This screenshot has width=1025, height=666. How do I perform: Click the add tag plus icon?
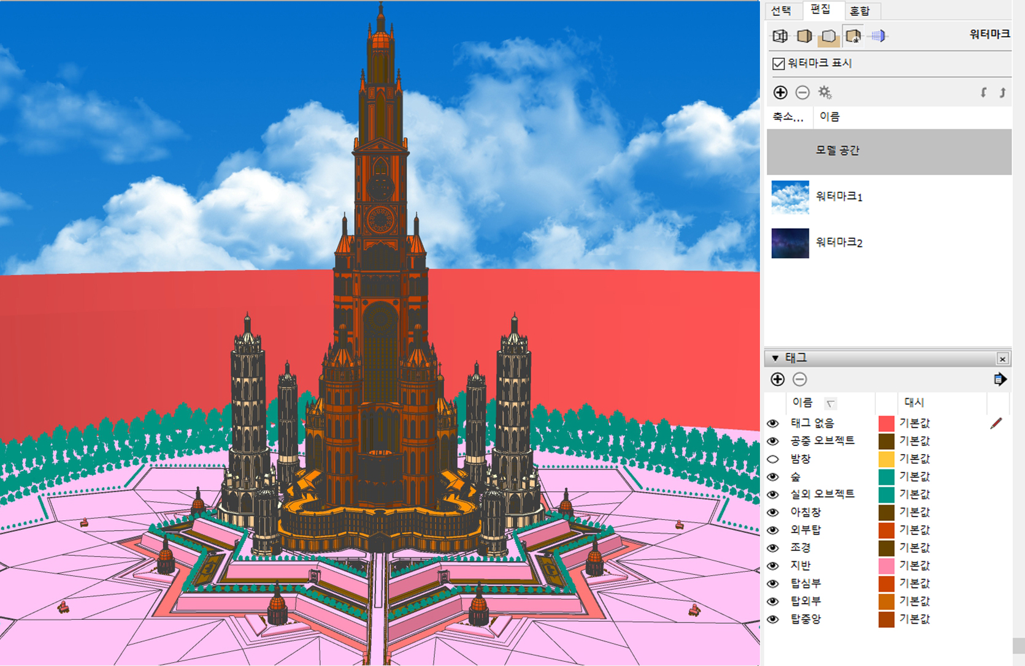pyautogui.click(x=778, y=379)
